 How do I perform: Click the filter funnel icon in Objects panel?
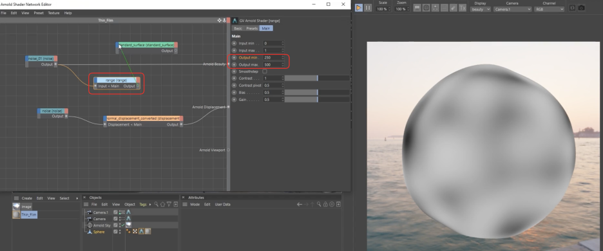tap(169, 205)
